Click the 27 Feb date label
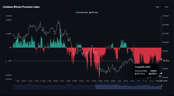This screenshot has height=96, width=174. click(106, 81)
